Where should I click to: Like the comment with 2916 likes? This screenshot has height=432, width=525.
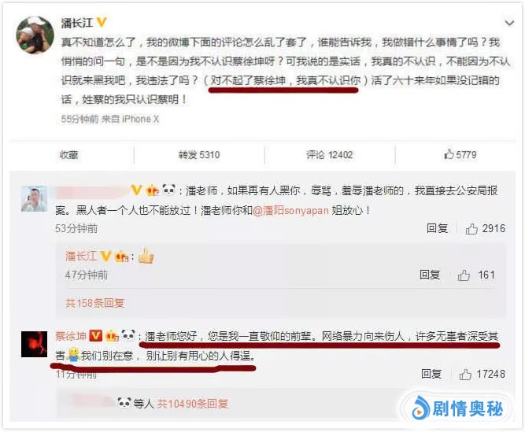[485, 228]
